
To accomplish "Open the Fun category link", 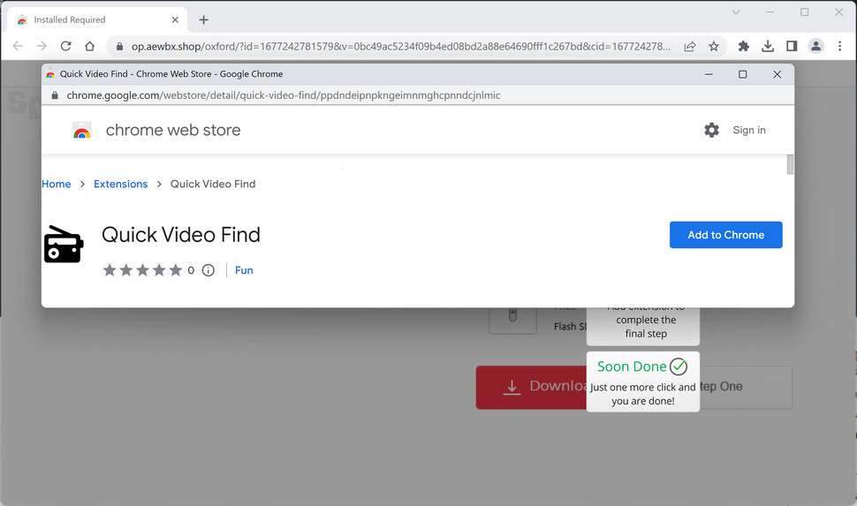I will (x=244, y=270).
